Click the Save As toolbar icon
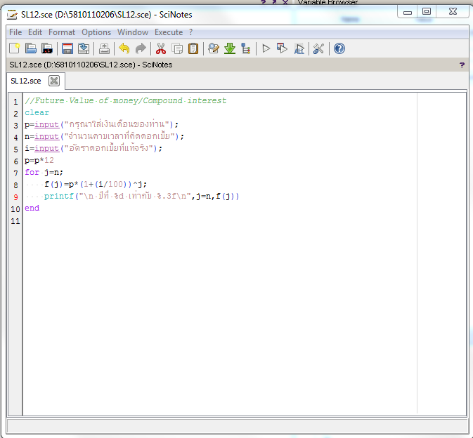 point(84,48)
